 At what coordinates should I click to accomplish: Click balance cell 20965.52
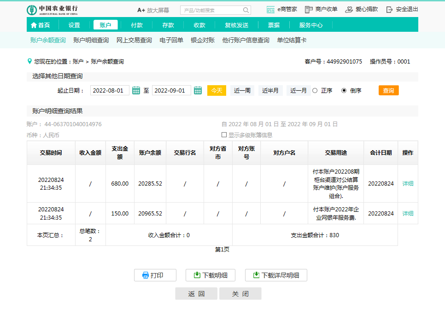(150, 213)
